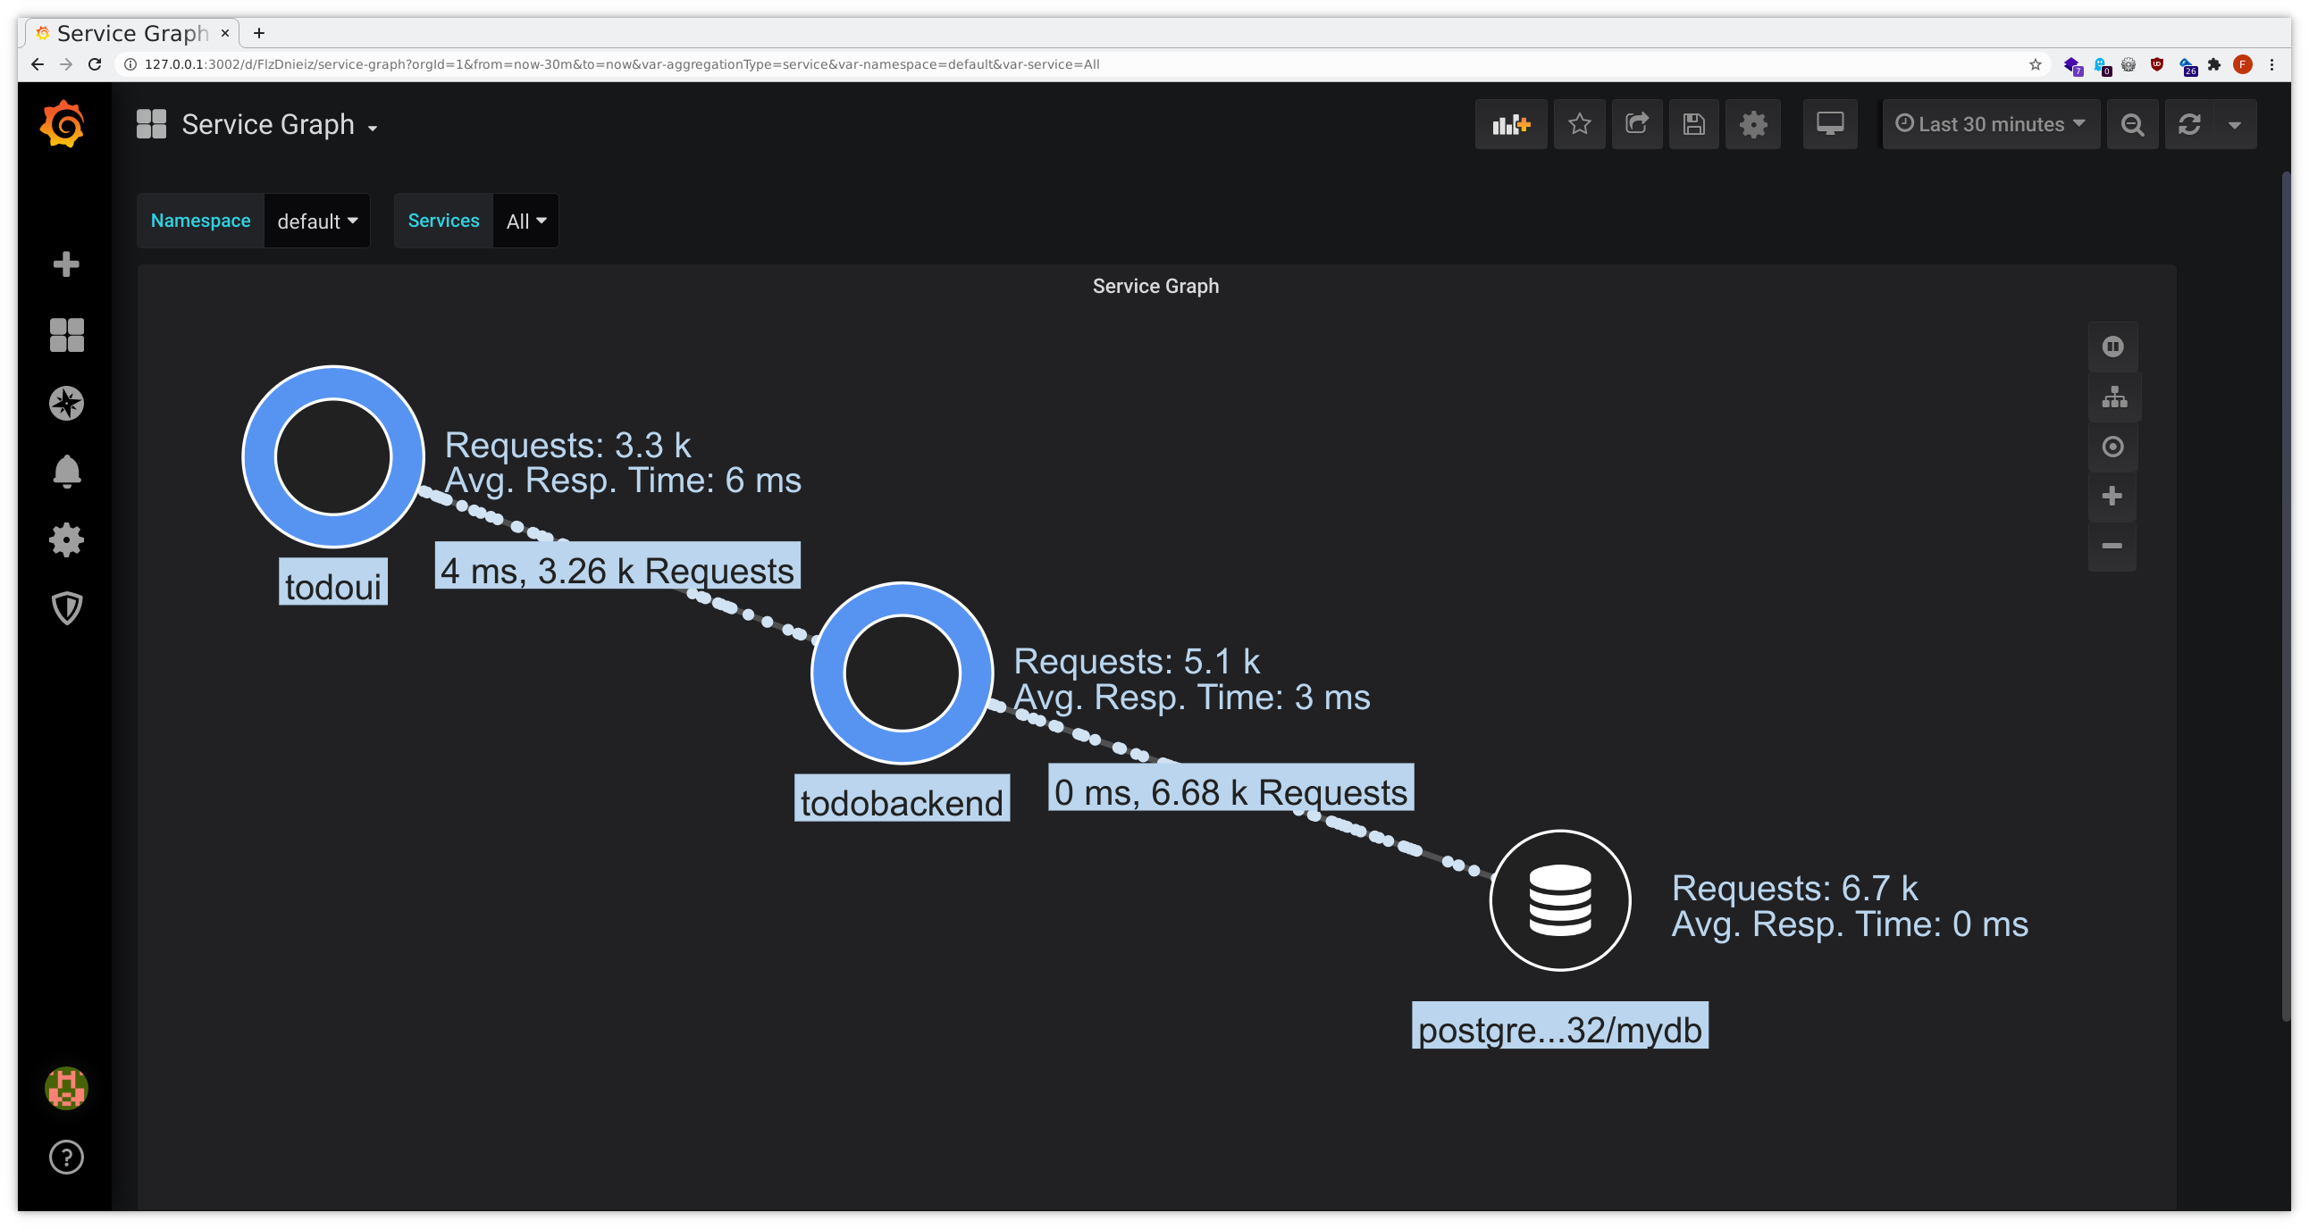This screenshot has height=1229, width=2309.
Task: Expand the auto-refresh interval dropdown arrow
Action: click(2234, 124)
